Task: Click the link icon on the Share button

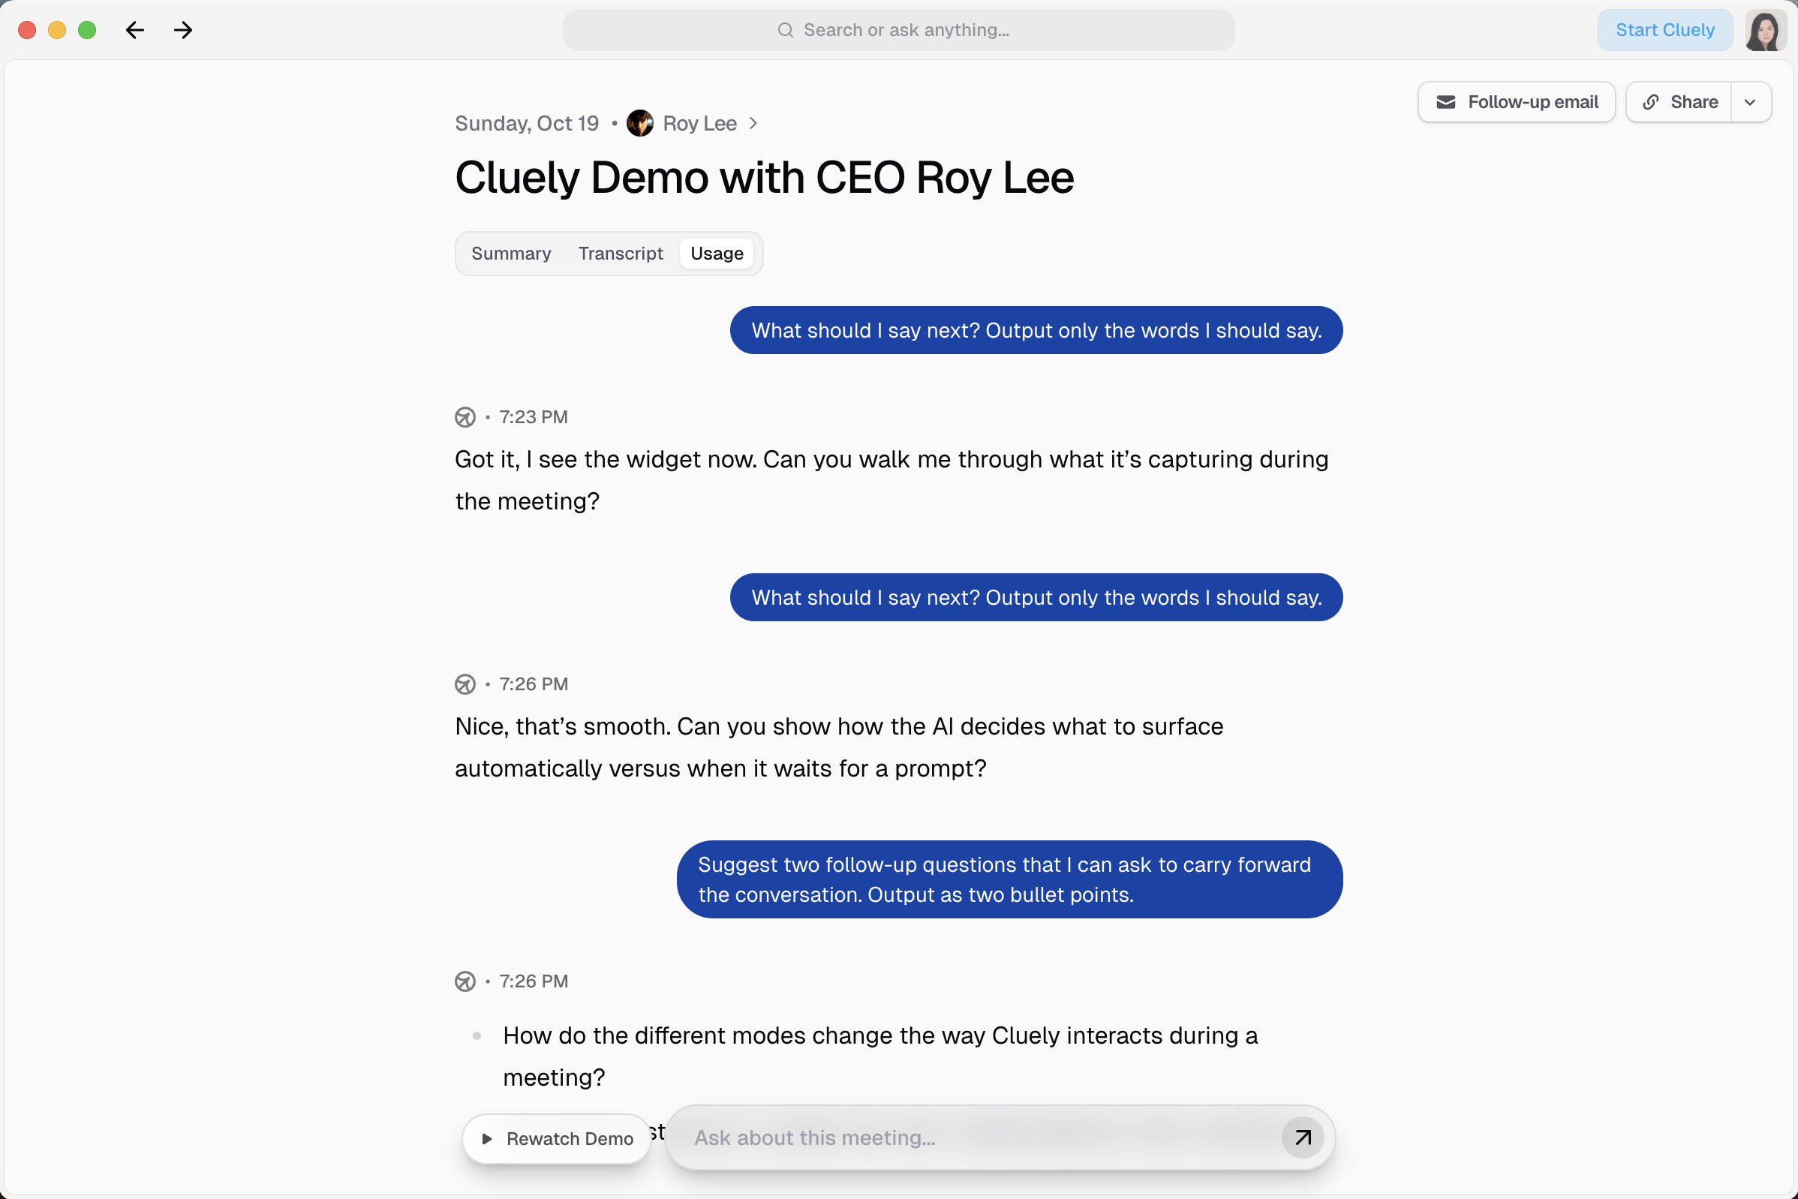Action: point(1652,102)
